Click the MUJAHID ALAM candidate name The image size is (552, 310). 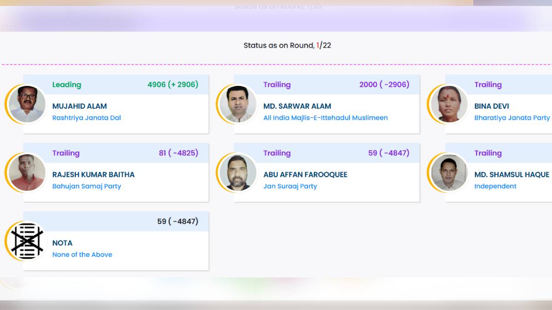79,107
